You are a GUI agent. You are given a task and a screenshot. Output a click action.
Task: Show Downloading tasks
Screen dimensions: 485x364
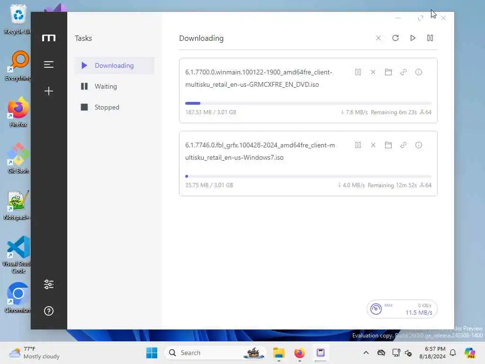pos(114,65)
